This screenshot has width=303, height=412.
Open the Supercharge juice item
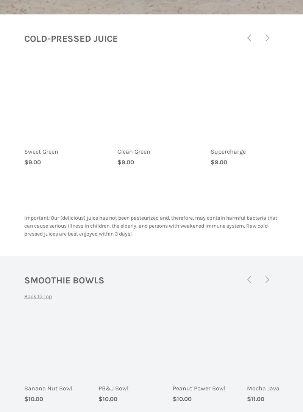tap(228, 152)
